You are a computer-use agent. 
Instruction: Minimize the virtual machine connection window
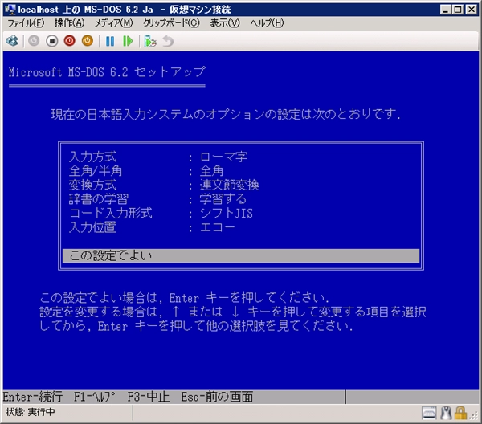[446, 10]
